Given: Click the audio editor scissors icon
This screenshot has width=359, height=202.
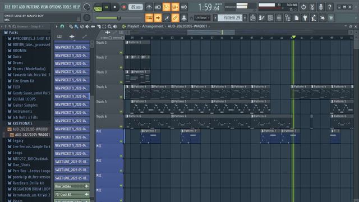Looking at the screenshot, I should (312, 7).
